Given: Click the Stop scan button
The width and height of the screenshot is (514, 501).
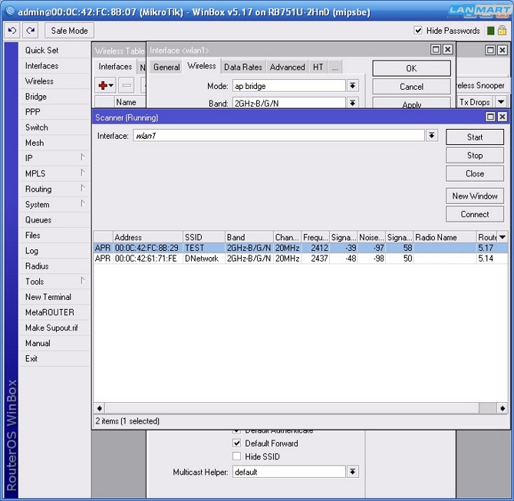Looking at the screenshot, I should click(475, 155).
